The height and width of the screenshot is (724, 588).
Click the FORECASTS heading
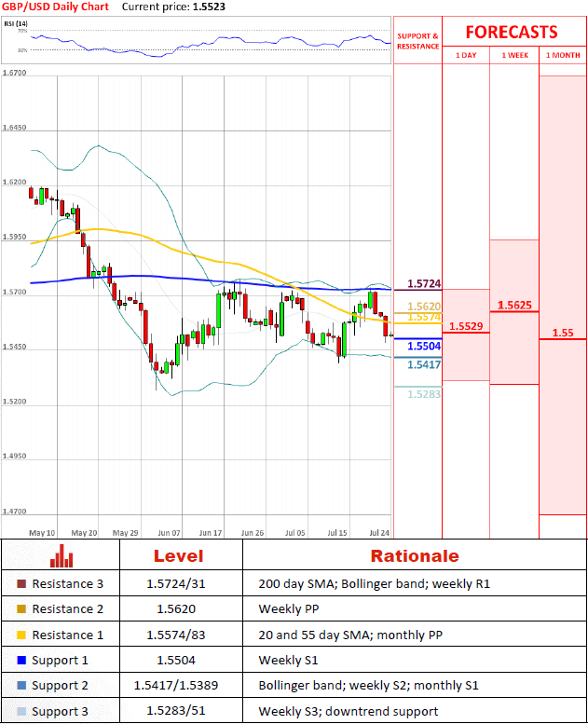click(512, 32)
